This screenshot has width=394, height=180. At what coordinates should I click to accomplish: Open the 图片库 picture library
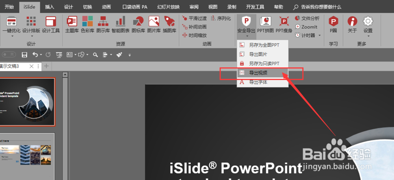tap(154, 25)
